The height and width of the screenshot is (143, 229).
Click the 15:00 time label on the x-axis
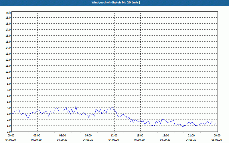[x=140, y=136]
